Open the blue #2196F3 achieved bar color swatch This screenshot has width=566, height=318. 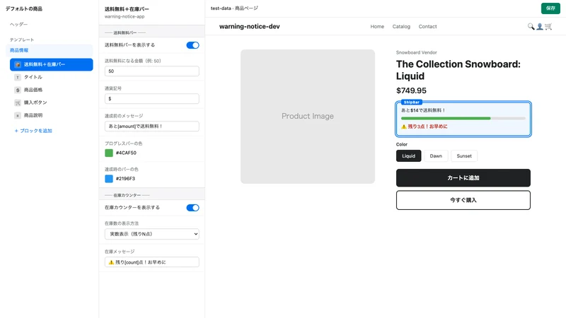pos(109,179)
